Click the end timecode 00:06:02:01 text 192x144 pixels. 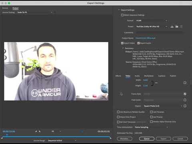104,132
